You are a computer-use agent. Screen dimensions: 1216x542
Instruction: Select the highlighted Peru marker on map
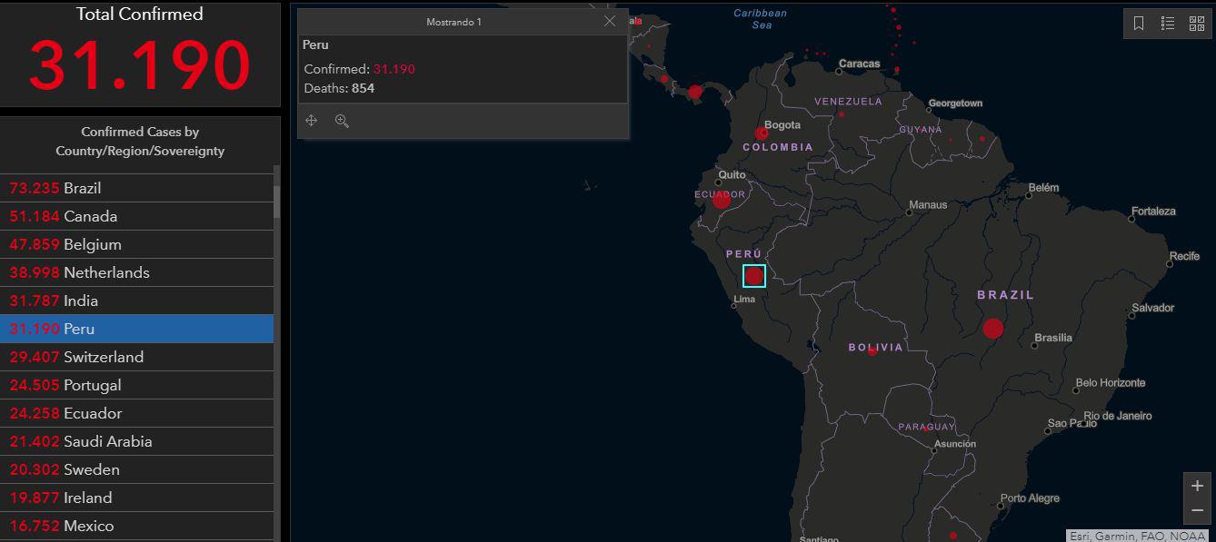[x=754, y=276]
